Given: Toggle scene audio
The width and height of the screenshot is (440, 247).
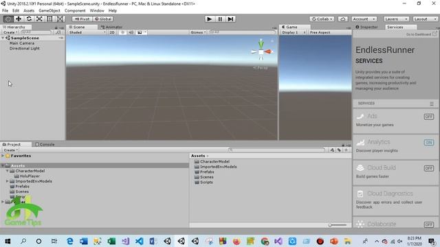Looking at the screenshot, I should coord(131,32).
